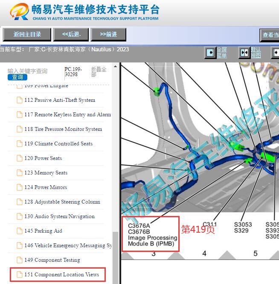
Task: Click the S3053 splice label
Action: pos(243,225)
